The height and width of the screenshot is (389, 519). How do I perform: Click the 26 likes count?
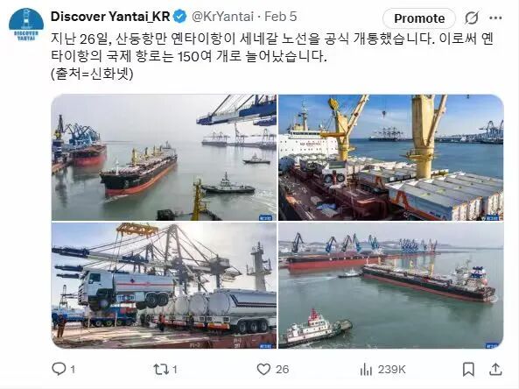click(x=283, y=370)
